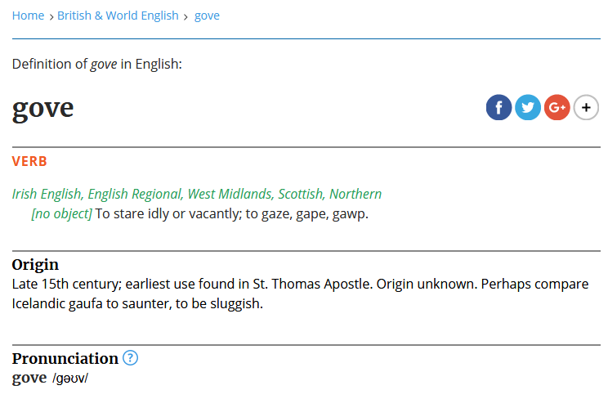The height and width of the screenshot is (399, 608).
Task: Go to the Home breadcrumb link
Action: (29, 16)
